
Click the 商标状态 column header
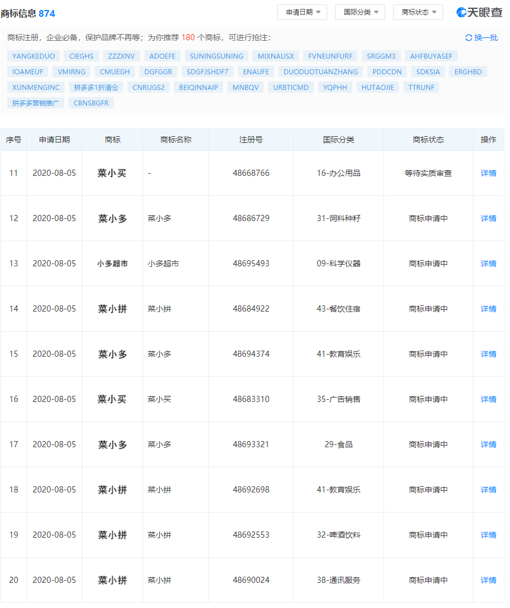coord(428,140)
